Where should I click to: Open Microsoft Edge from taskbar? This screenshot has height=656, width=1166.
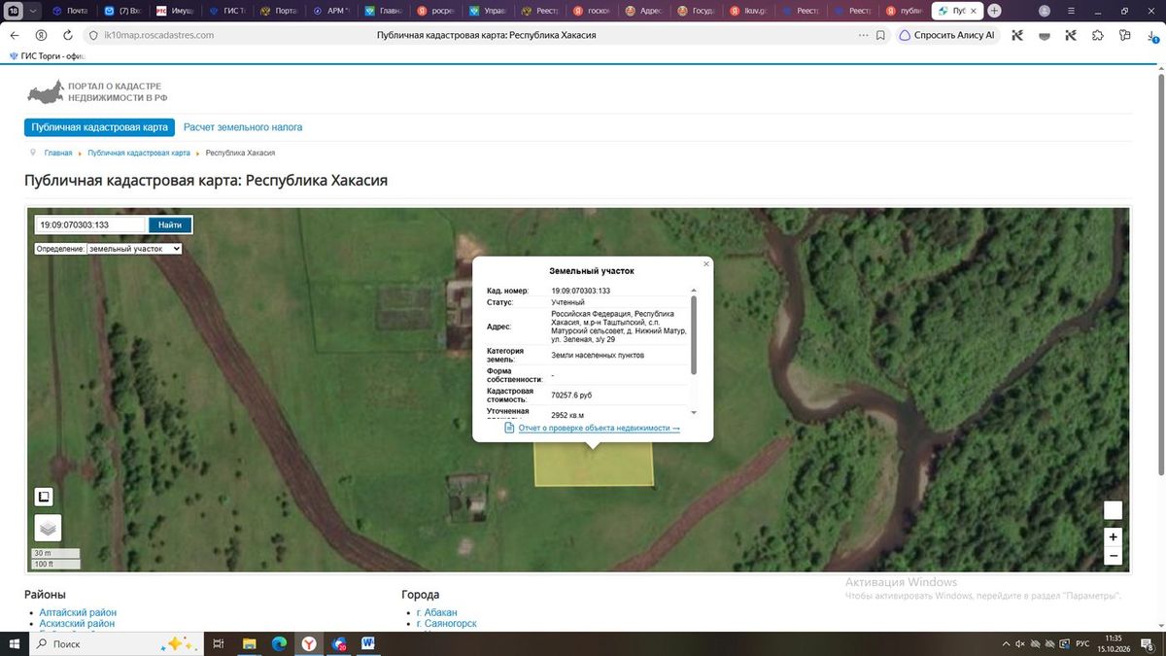pyautogui.click(x=279, y=643)
